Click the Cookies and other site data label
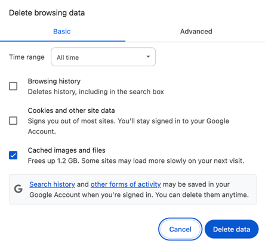The width and height of the screenshot is (265, 244). coord(71,110)
